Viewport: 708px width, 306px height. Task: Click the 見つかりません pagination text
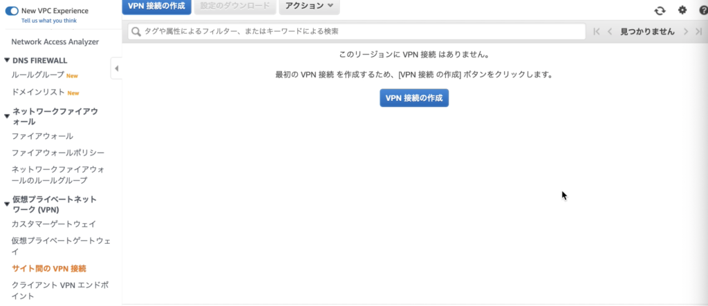[647, 32]
